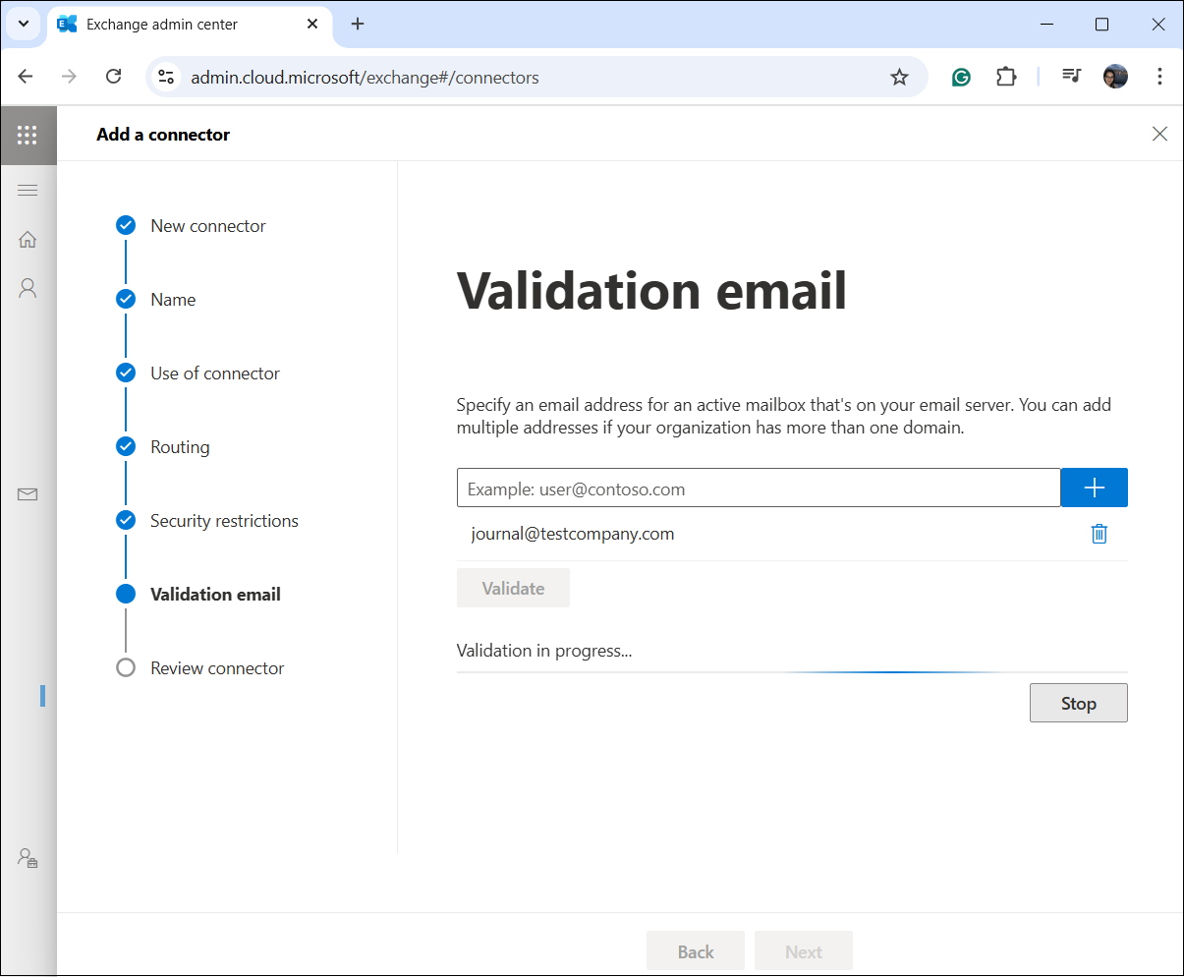This screenshot has height=977, width=1184.
Task: Click the validation email address input field
Action: click(758, 488)
